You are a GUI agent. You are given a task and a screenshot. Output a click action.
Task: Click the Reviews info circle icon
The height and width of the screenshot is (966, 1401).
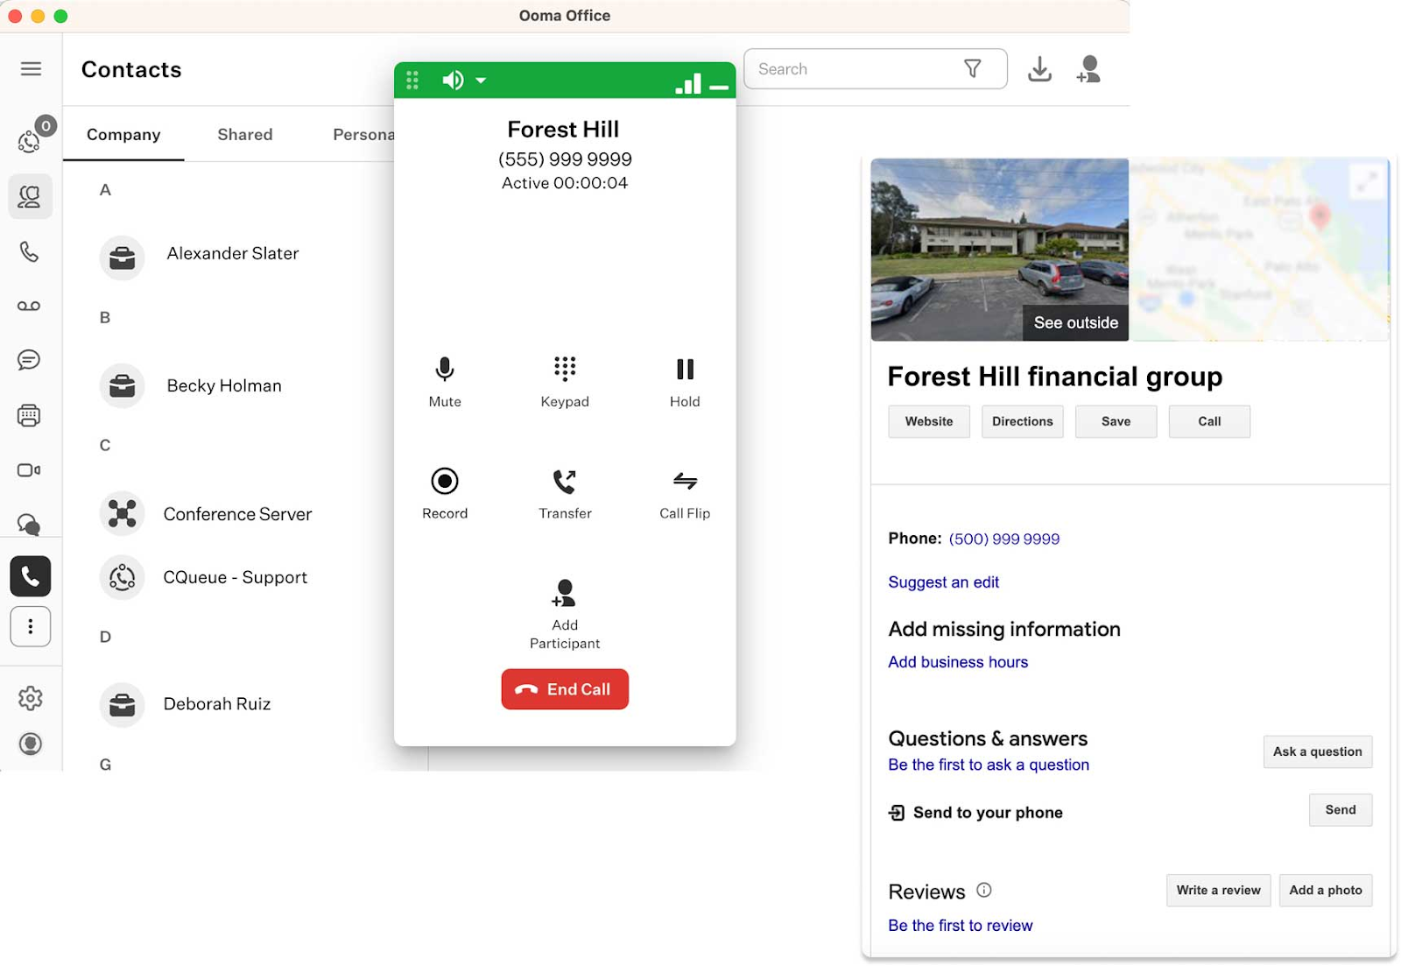pyautogui.click(x=984, y=890)
